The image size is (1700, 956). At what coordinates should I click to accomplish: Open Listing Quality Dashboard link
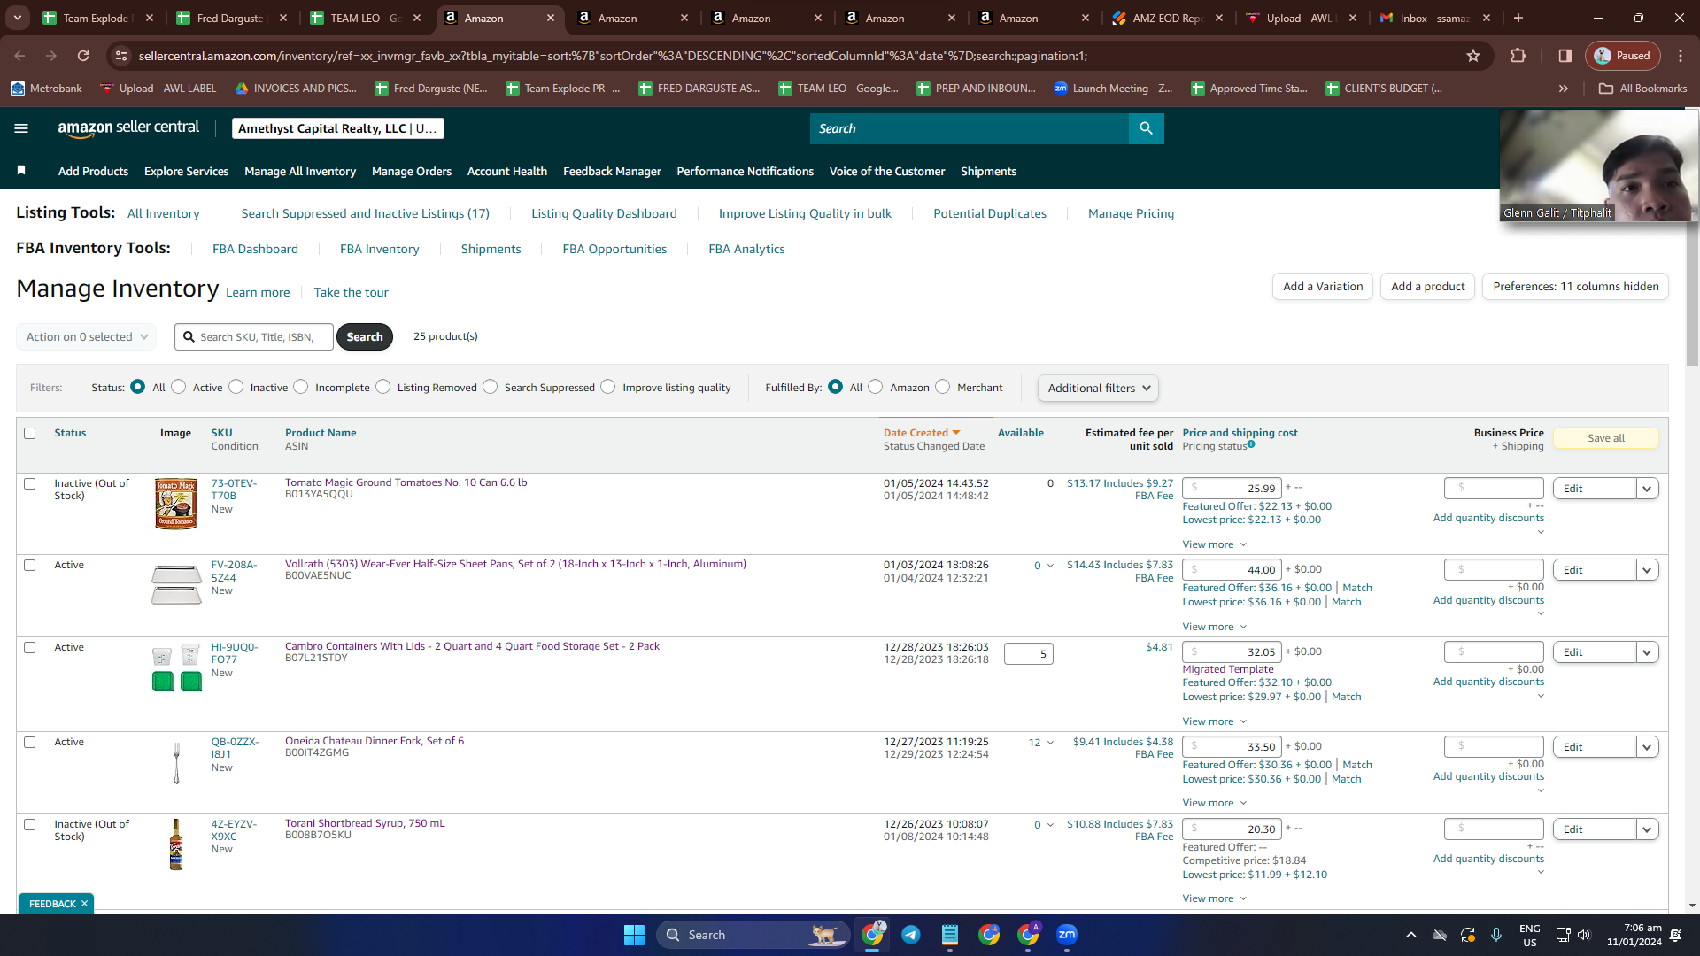tap(604, 213)
